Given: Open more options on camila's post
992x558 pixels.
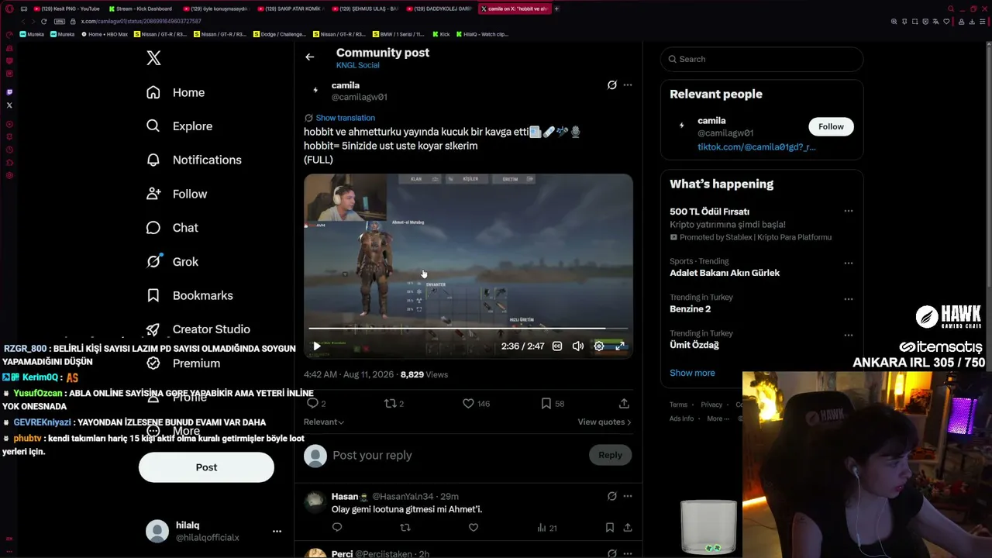Looking at the screenshot, I should 628,85.
